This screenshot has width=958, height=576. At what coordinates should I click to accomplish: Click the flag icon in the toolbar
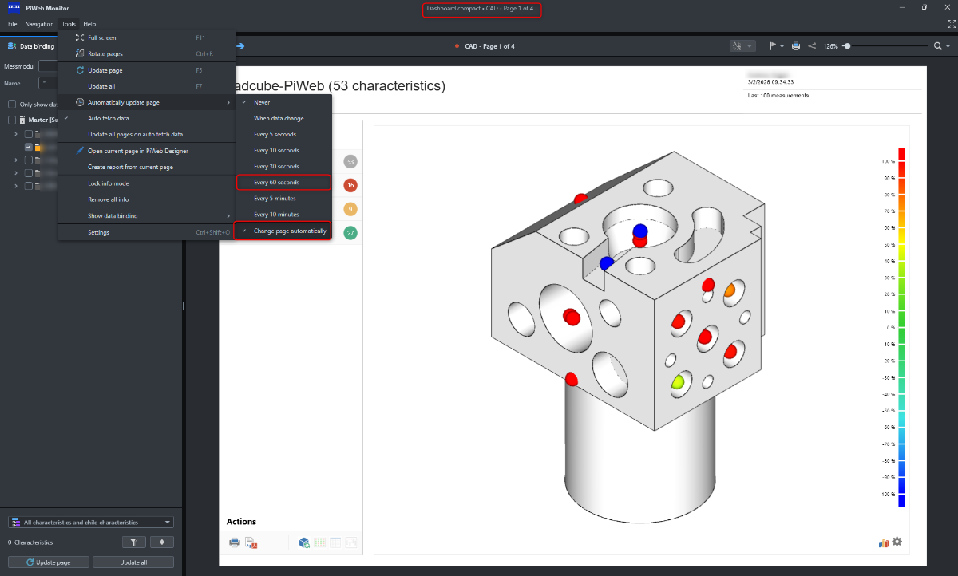point(773,46)
